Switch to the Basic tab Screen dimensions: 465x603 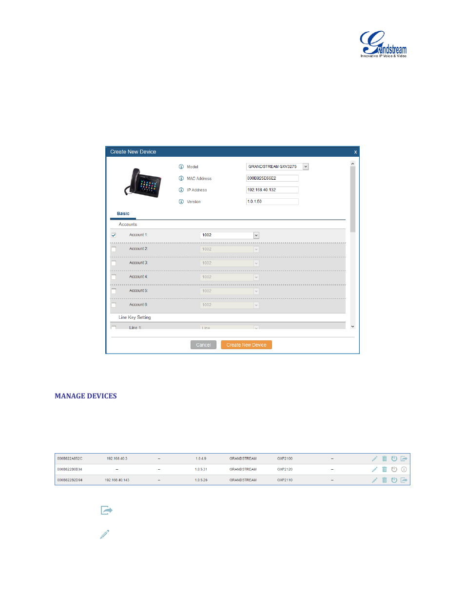click(x=123, y=214)
